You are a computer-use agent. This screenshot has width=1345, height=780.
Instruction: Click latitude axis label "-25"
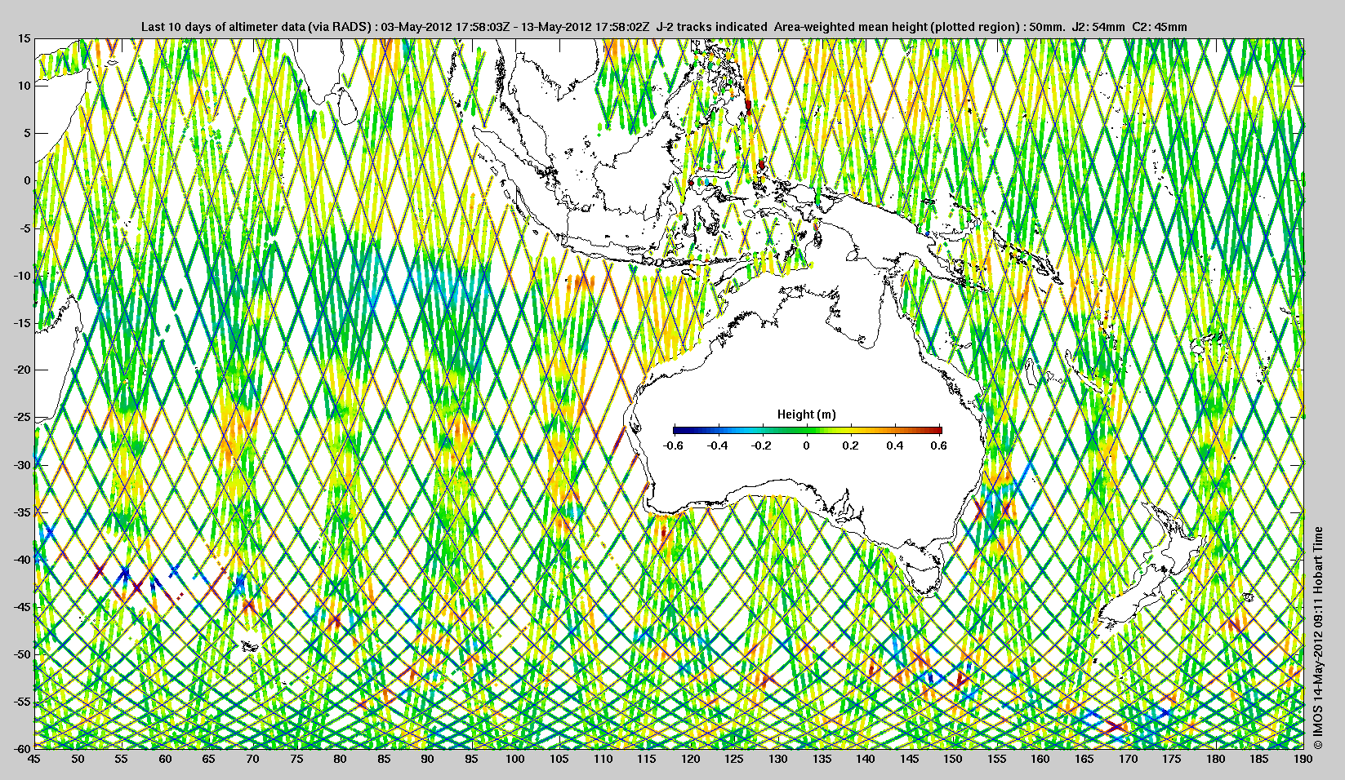click(22, 417)
